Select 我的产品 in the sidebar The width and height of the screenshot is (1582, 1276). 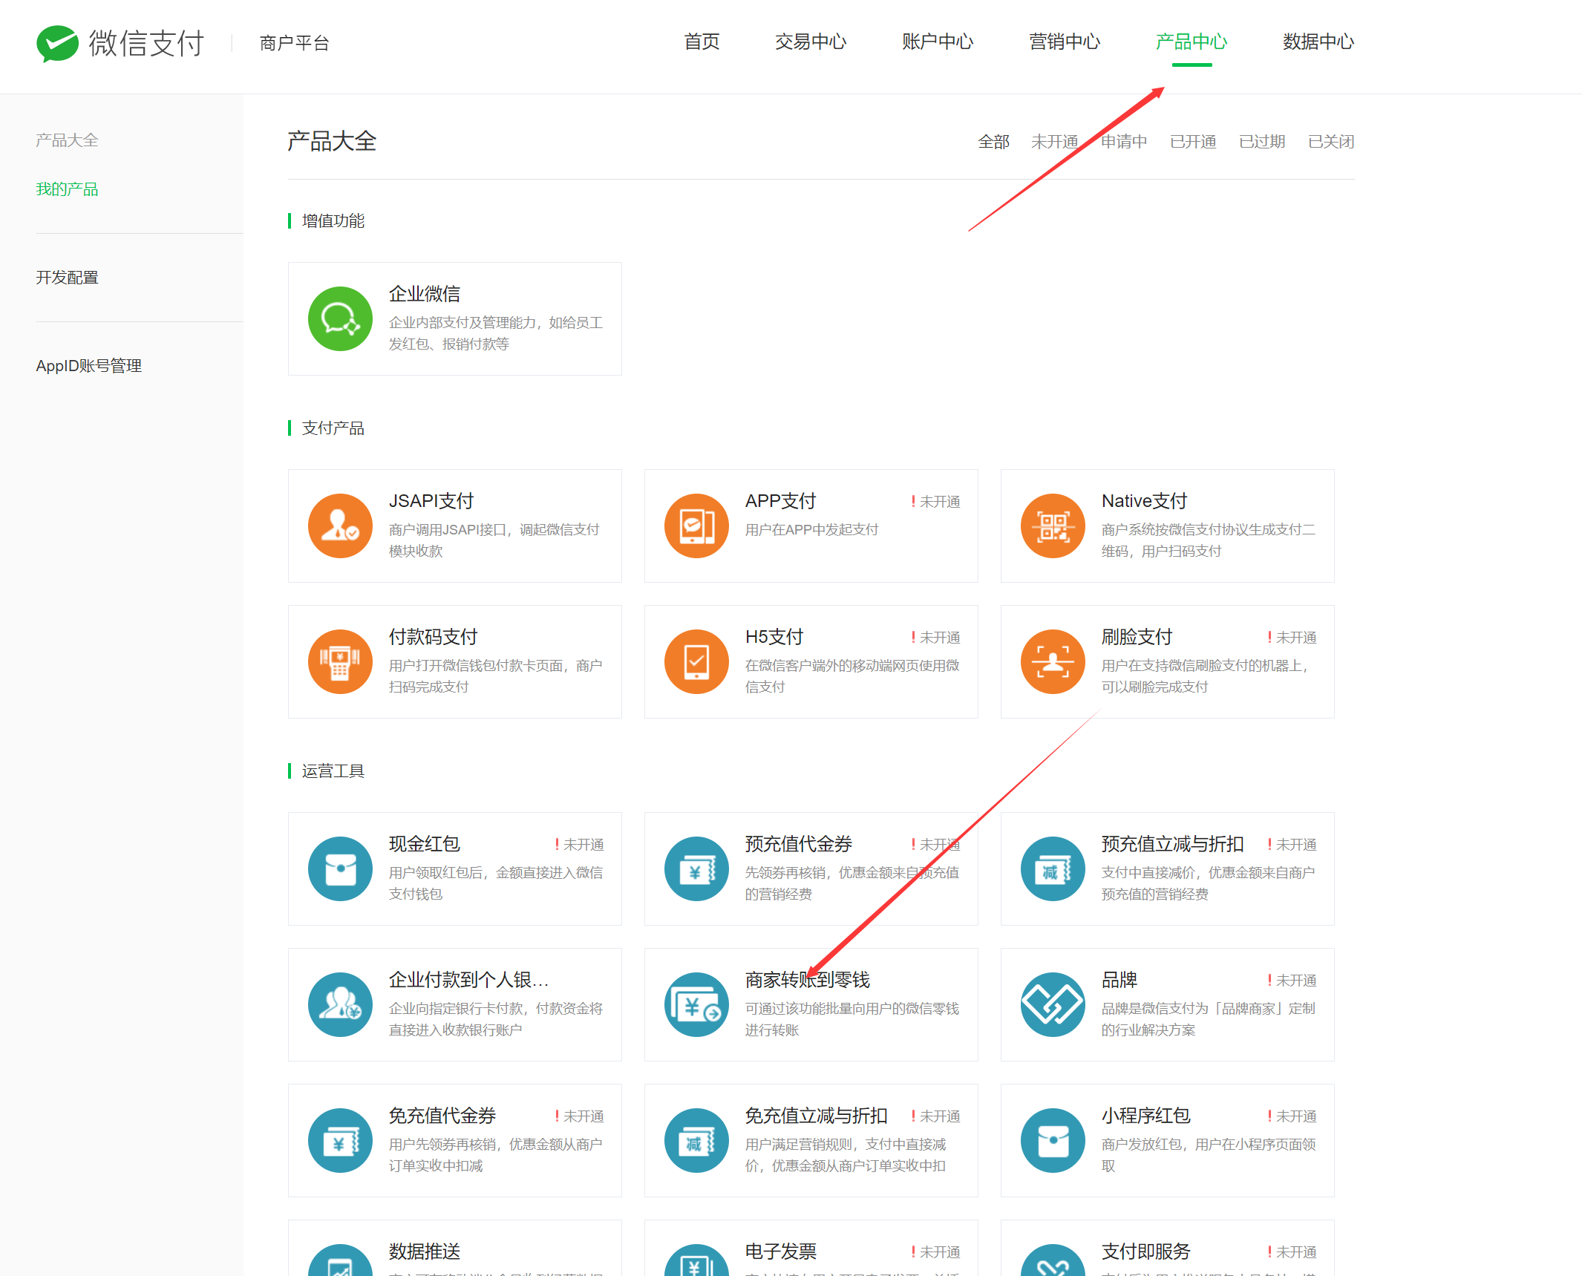(x=68, y=189)
